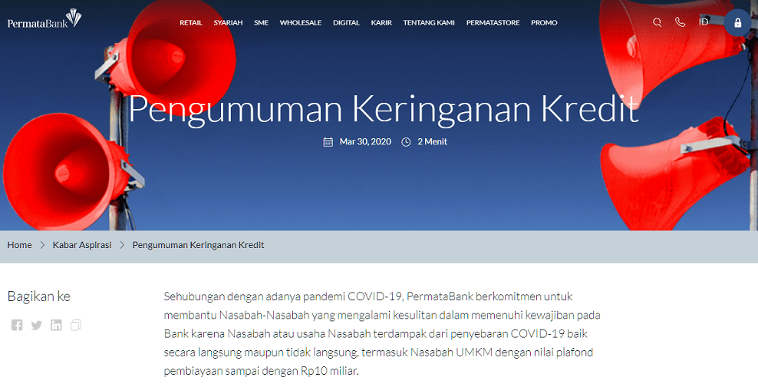Share article on LinkedIn
Image resolution: width=758 pixels, height=384 pixels.
click(56, 325)
